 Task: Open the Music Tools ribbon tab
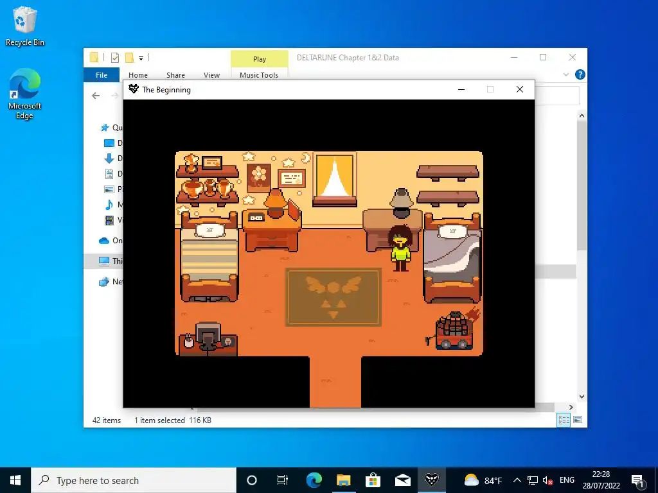(x=259, y=75)
